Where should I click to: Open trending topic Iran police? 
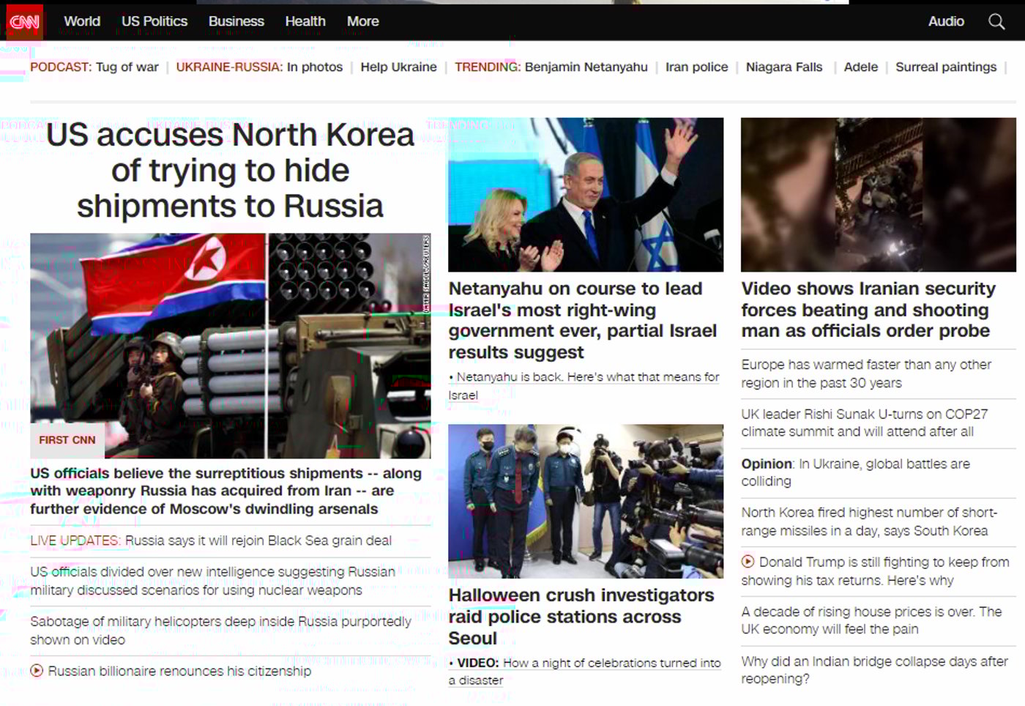(696, 67)
